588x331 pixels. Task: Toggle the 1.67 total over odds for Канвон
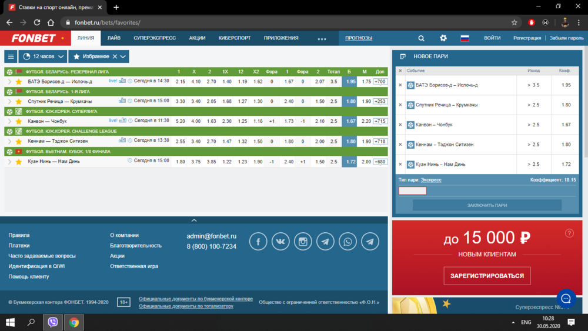(x=349, y=121)
